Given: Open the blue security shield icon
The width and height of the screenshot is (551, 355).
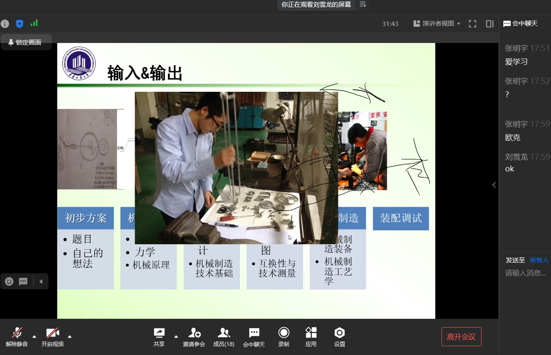Looking at the screenshot, I should pos(19,24).
